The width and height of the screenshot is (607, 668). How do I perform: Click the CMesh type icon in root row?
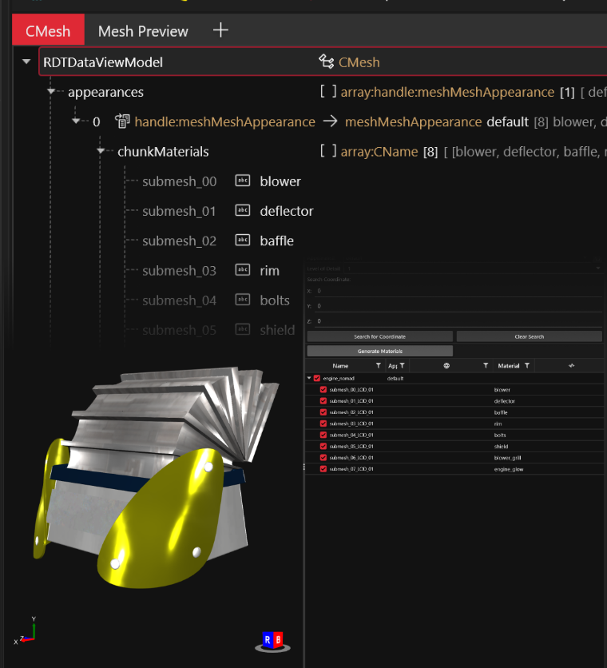327,62
